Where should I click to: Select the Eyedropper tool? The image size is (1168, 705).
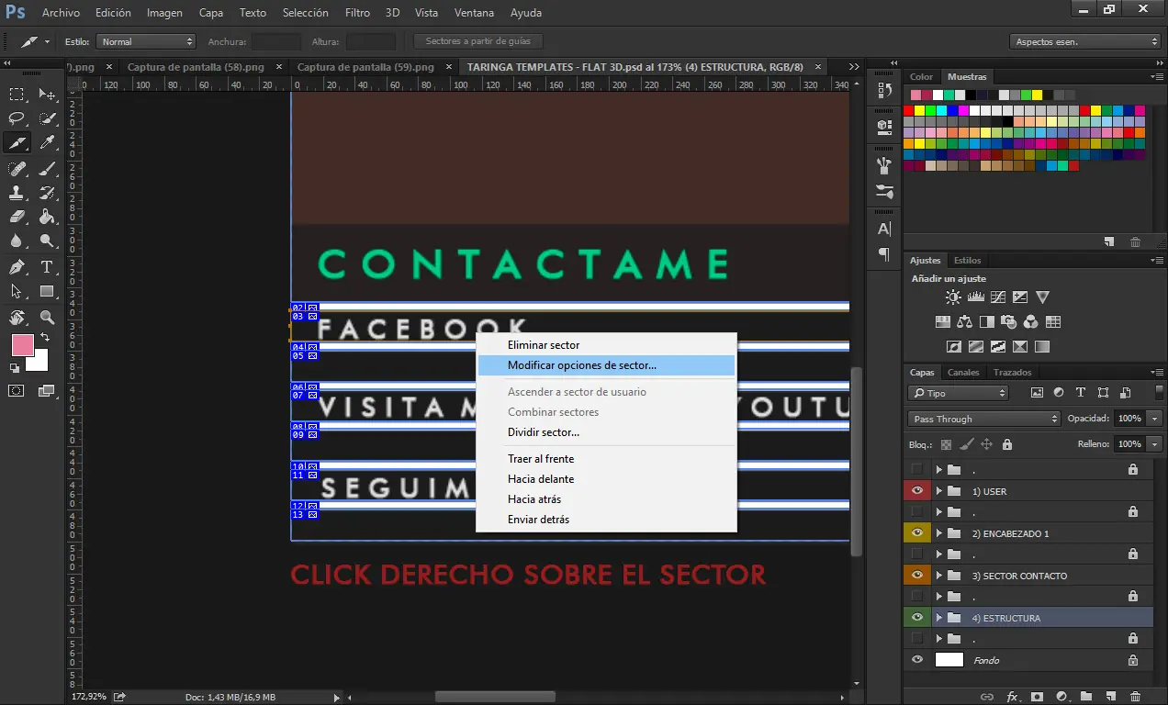tap(47, 143)
